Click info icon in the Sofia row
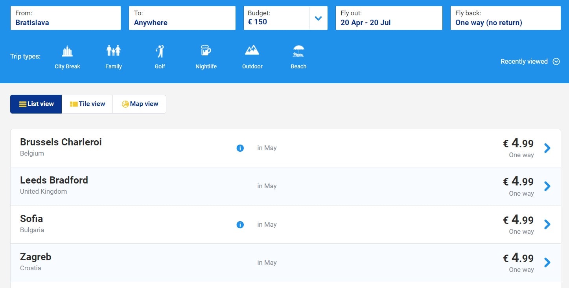This screenshot has width=569, height=288. (x=240, y=225)
